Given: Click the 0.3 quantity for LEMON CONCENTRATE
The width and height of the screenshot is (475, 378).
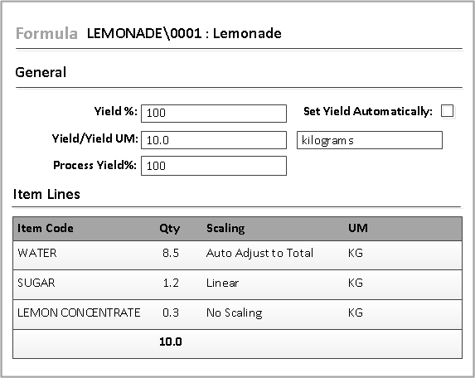Looking at the screenshot, I should pos(171,313).
